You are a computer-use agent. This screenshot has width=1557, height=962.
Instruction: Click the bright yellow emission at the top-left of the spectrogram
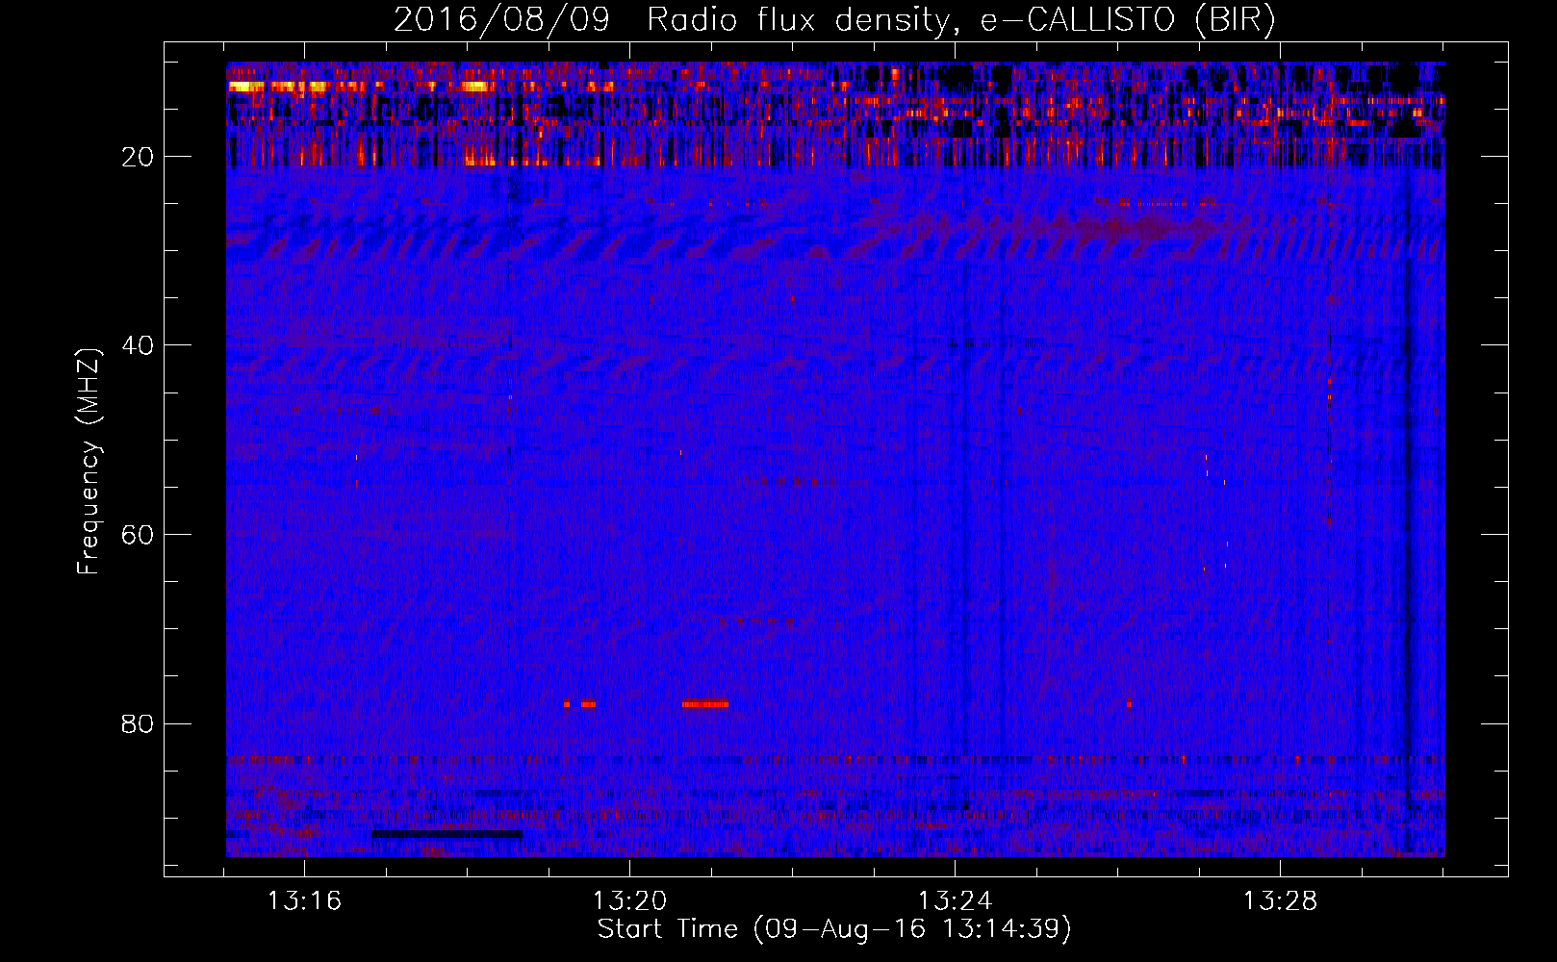coord(246,87)
